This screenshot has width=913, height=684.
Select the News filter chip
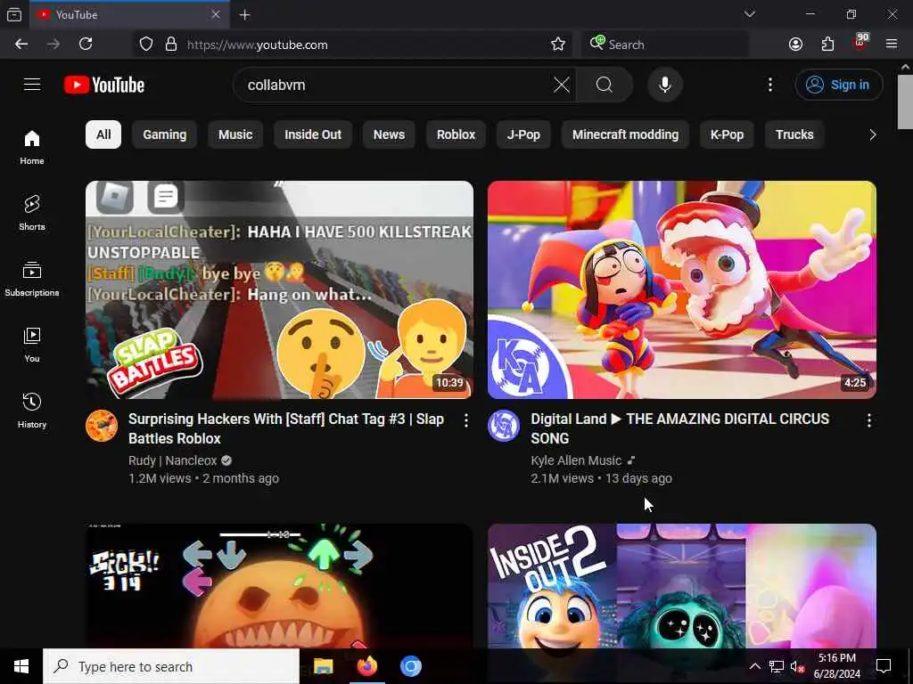tap(389, 135)
